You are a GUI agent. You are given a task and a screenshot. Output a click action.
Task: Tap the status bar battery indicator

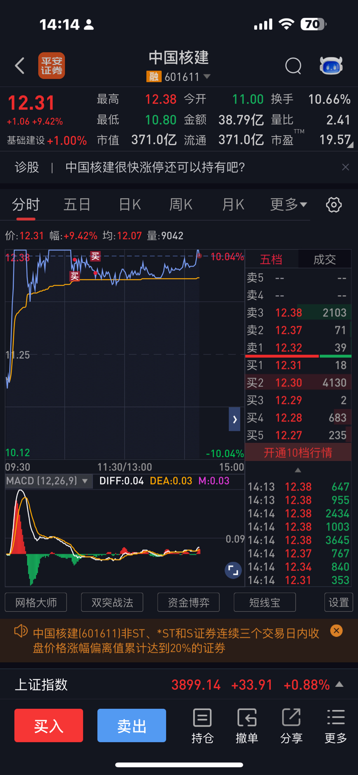(313, 24)
